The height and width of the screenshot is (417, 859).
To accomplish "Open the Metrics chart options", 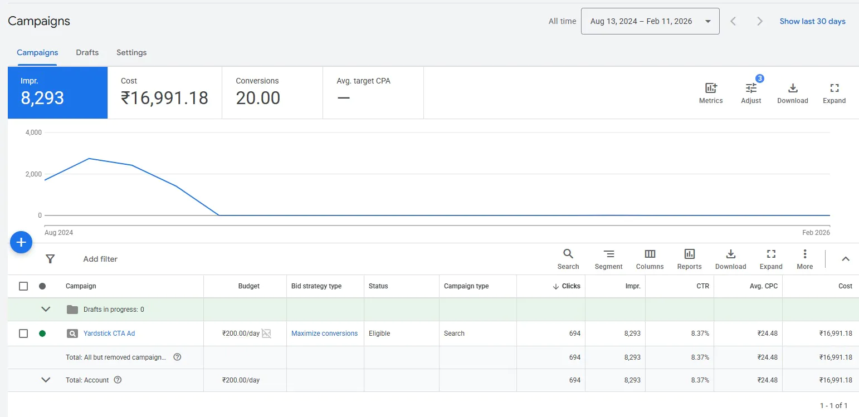I will [711, 93].
